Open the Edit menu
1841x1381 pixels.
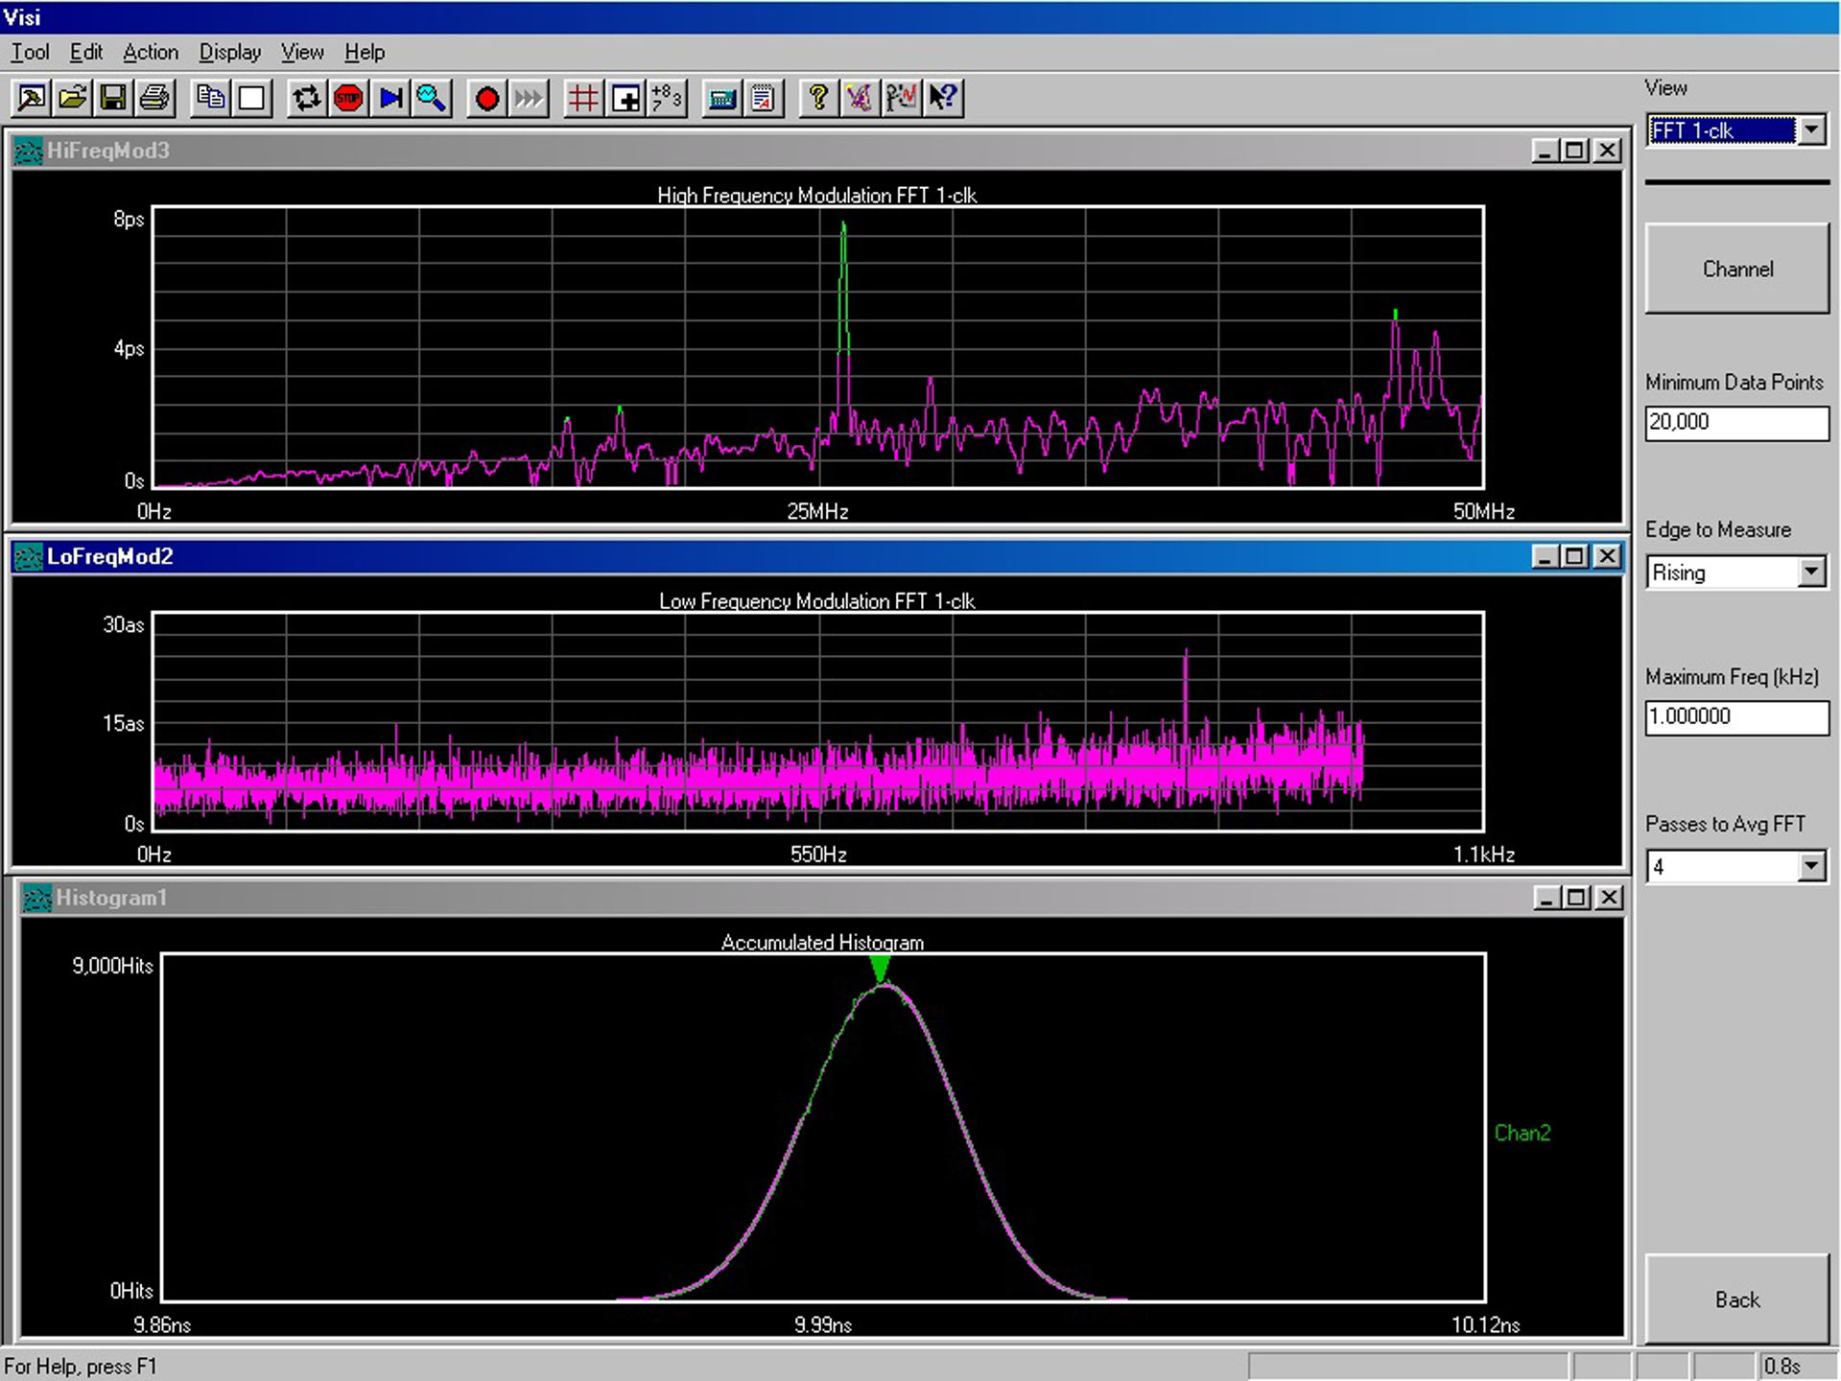coord(86,52)
